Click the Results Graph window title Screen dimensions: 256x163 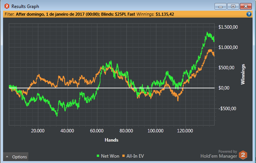(x=25, y=7)
